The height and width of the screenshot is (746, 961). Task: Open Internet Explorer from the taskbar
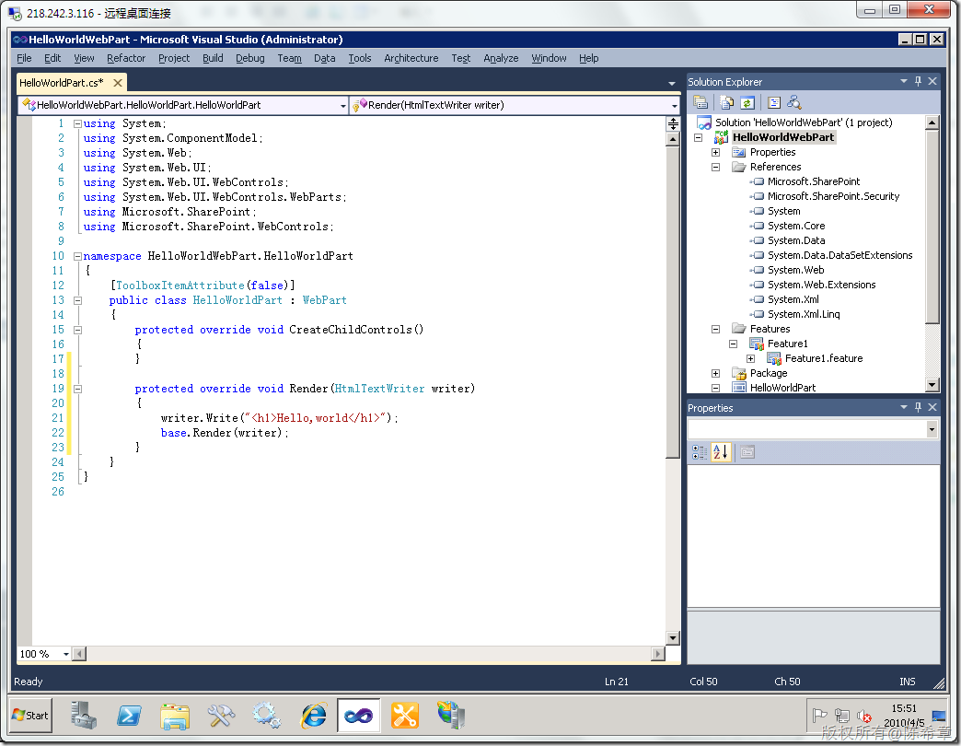coord(313,716)
